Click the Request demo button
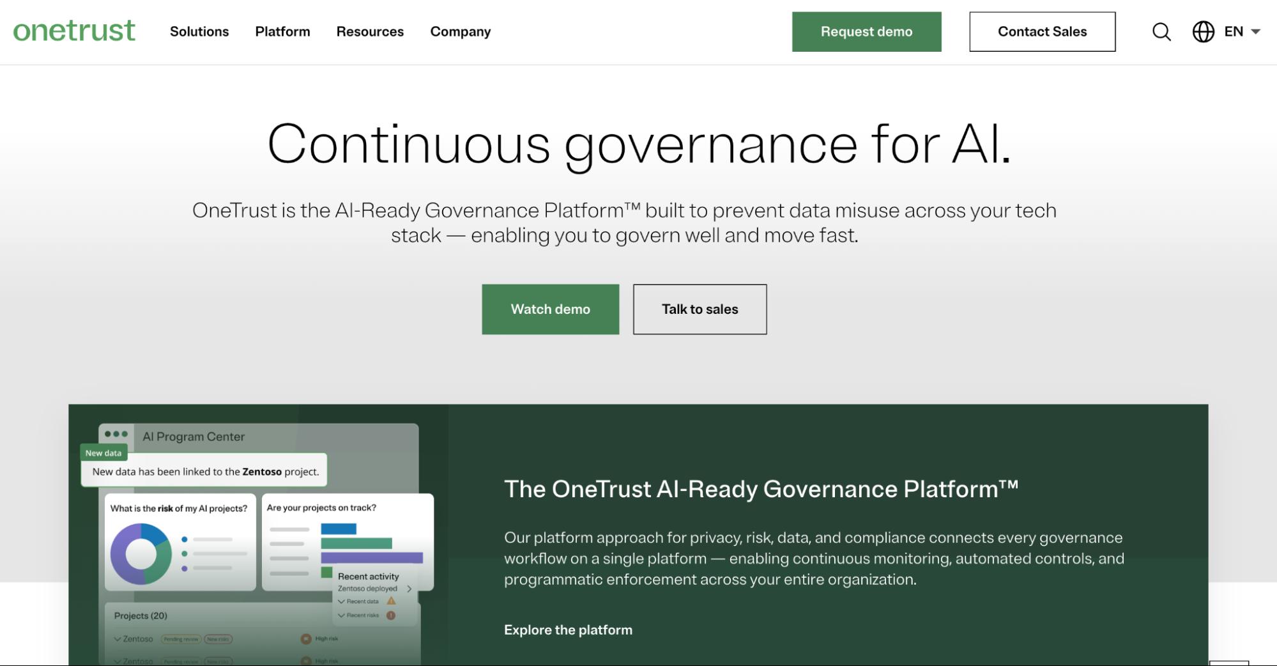Image resolution: width=1277 pixels, height=666 pixels. tap(866, 31)
